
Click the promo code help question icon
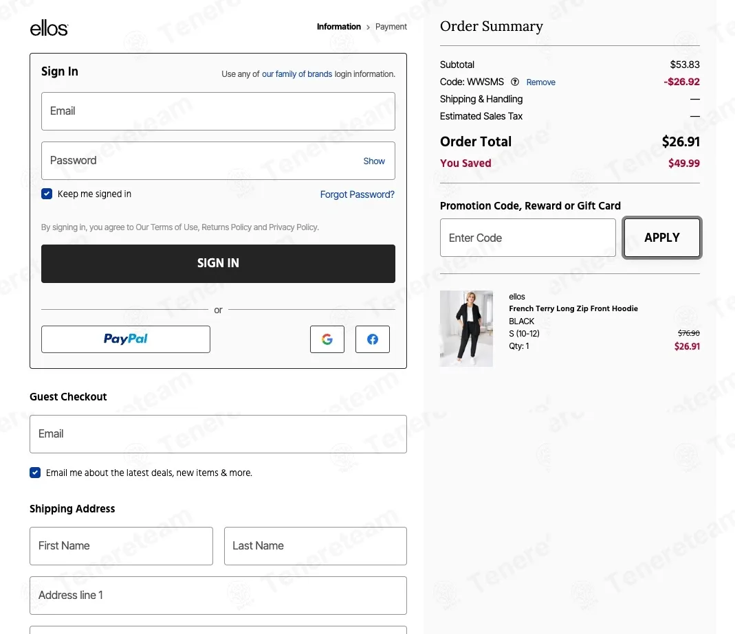515,82
